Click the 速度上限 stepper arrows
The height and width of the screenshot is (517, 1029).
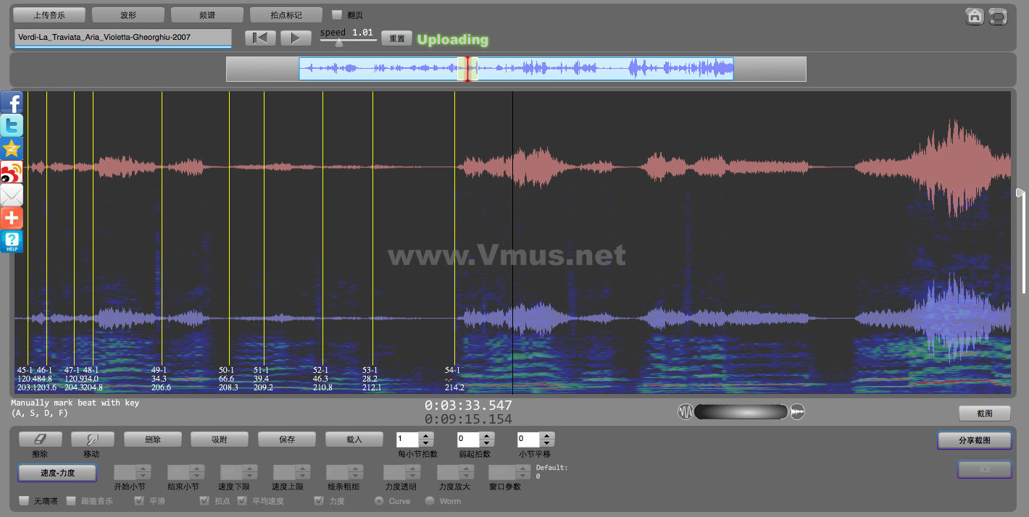(x=303, y=472)
